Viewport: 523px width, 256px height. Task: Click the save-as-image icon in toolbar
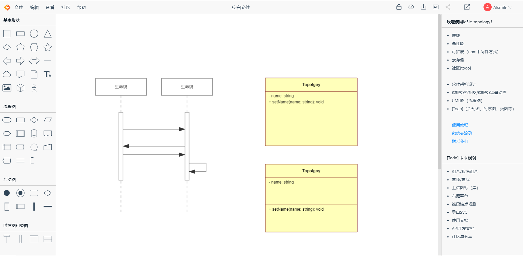[436, 7]
